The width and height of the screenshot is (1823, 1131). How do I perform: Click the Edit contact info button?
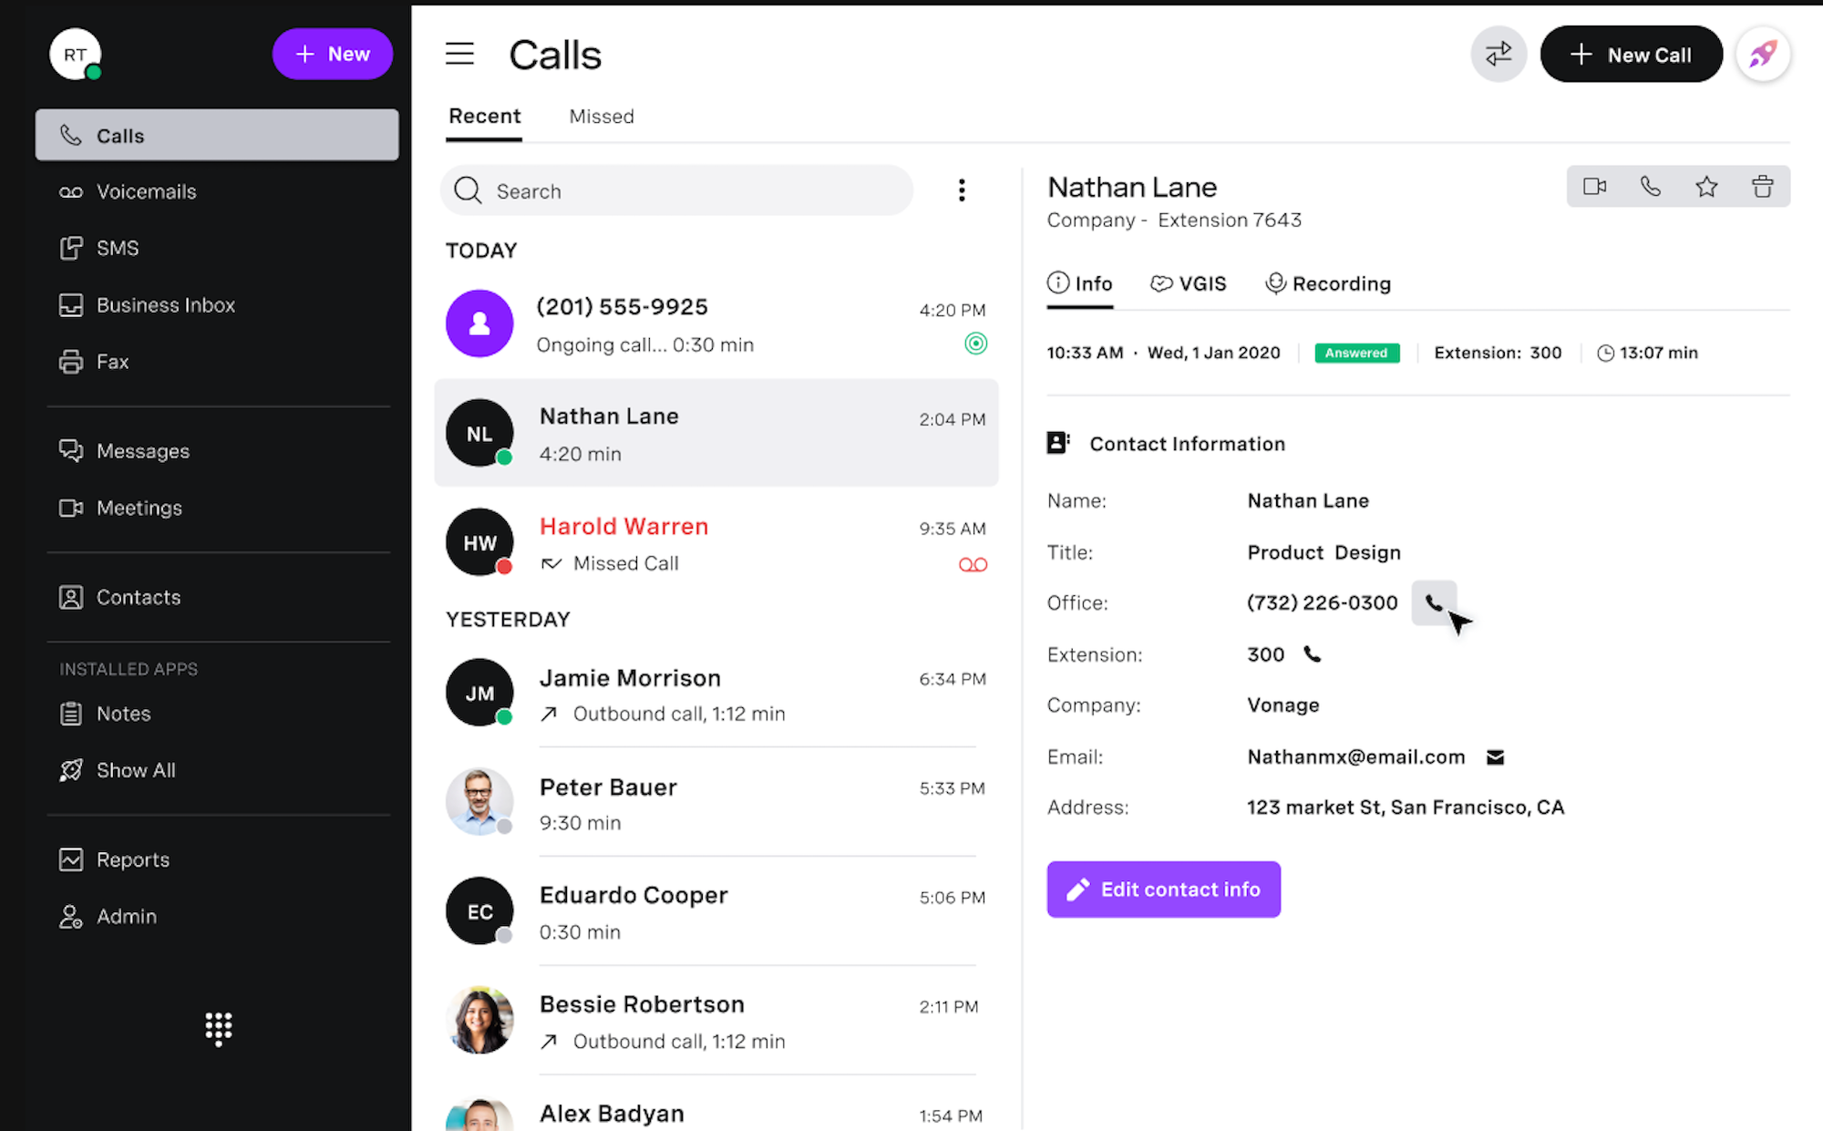pyautogui.click(x=1164, y=889)
